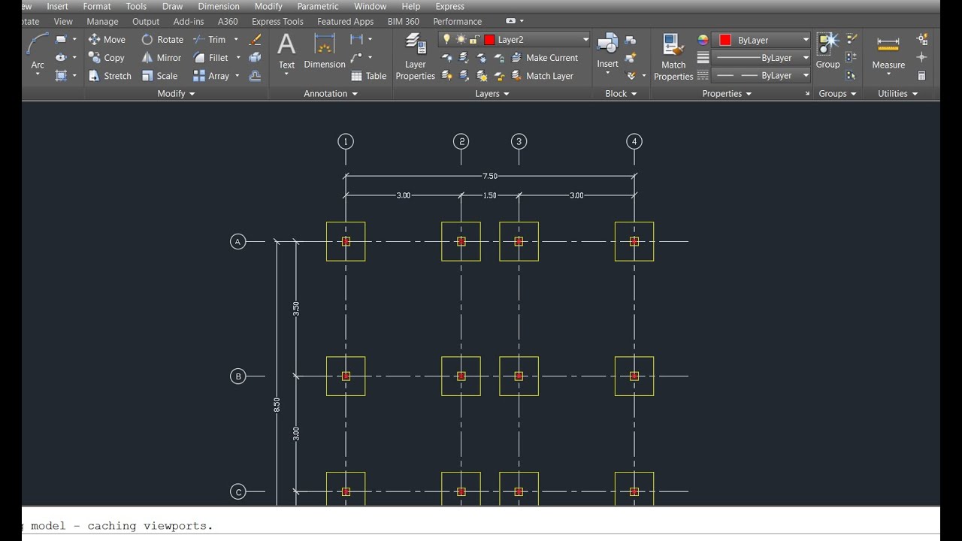Click the Group objects icon

click(x=827, y=50)
